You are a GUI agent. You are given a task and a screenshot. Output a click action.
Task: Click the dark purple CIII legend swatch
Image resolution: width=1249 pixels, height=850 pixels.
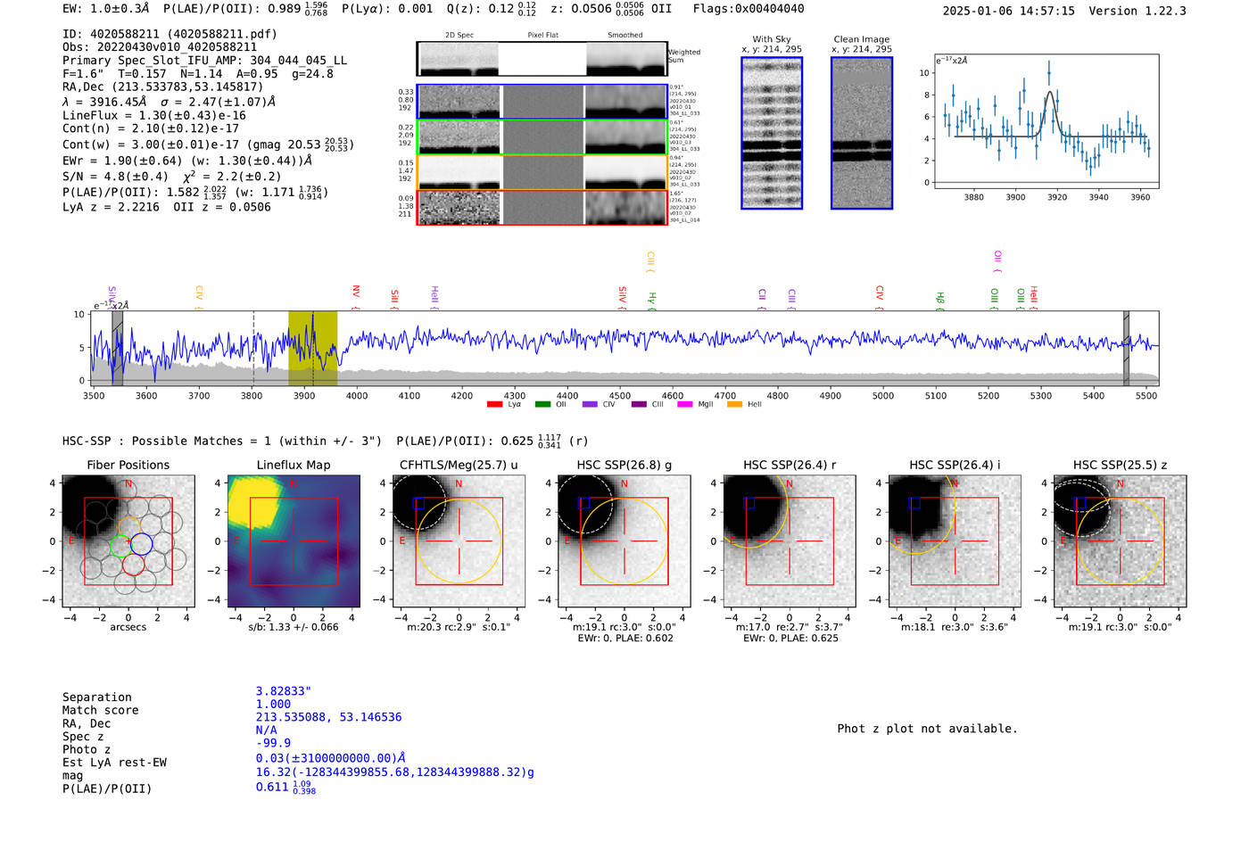click(639, 405)
